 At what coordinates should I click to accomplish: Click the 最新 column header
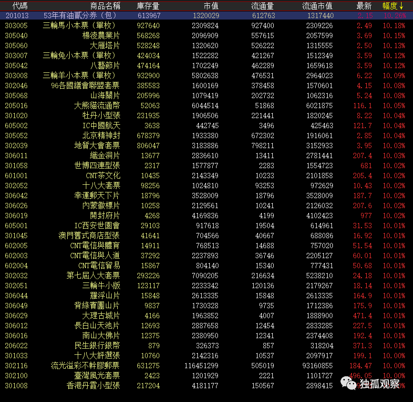[x=364, y=6]
